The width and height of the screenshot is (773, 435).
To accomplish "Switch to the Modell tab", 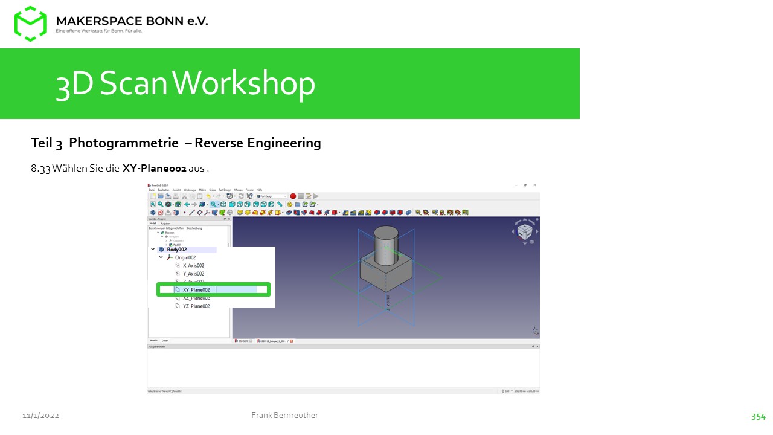I will [x=153, y=224].
